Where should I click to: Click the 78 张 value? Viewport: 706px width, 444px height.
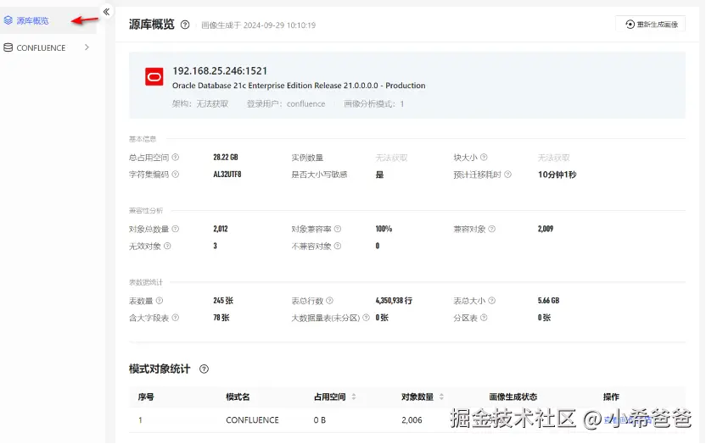[221, 318]
